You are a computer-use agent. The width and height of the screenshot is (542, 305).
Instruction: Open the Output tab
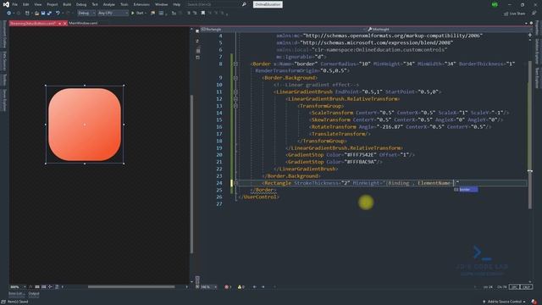34,294
